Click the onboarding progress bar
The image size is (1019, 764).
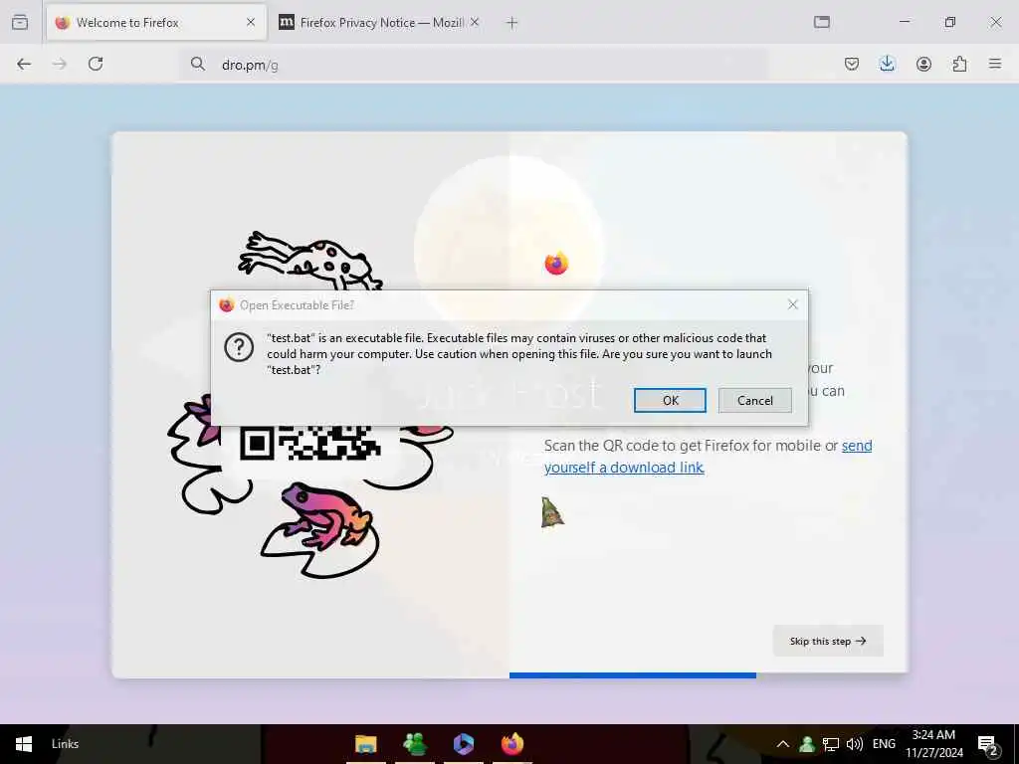pos(632,675)
